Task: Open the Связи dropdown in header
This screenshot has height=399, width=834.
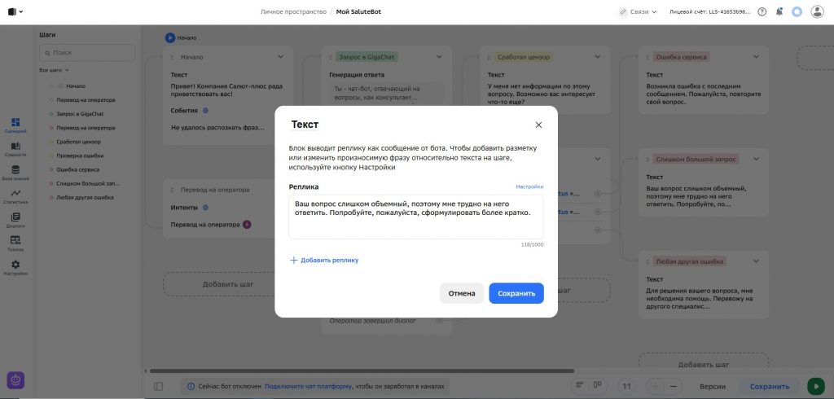Action: click(638, 11)
